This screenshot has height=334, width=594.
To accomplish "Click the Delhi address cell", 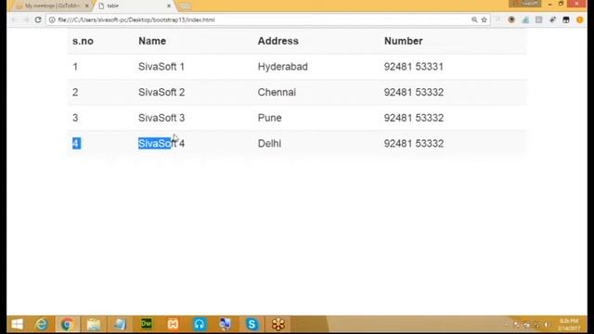I will pos(269,144).
